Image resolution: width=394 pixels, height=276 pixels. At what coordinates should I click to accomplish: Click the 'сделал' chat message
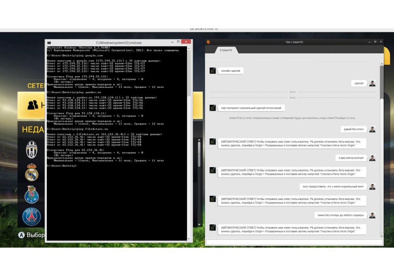[359, 83]
